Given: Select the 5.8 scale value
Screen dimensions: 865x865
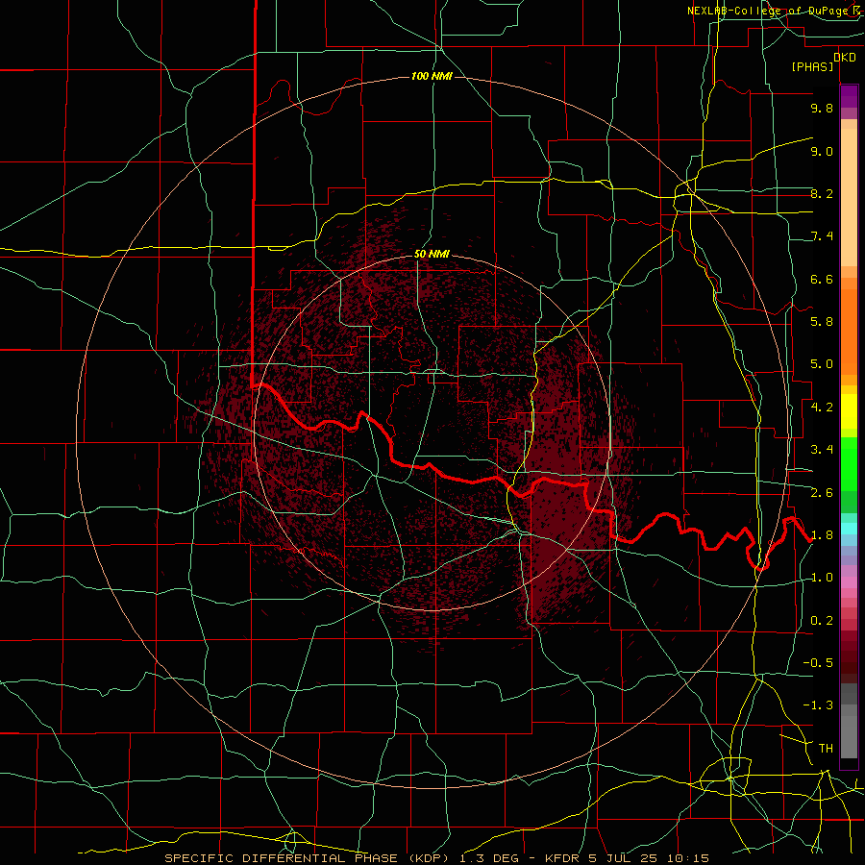Looking at the screenshot, I should pyautogui.click(x=822, y=322).
